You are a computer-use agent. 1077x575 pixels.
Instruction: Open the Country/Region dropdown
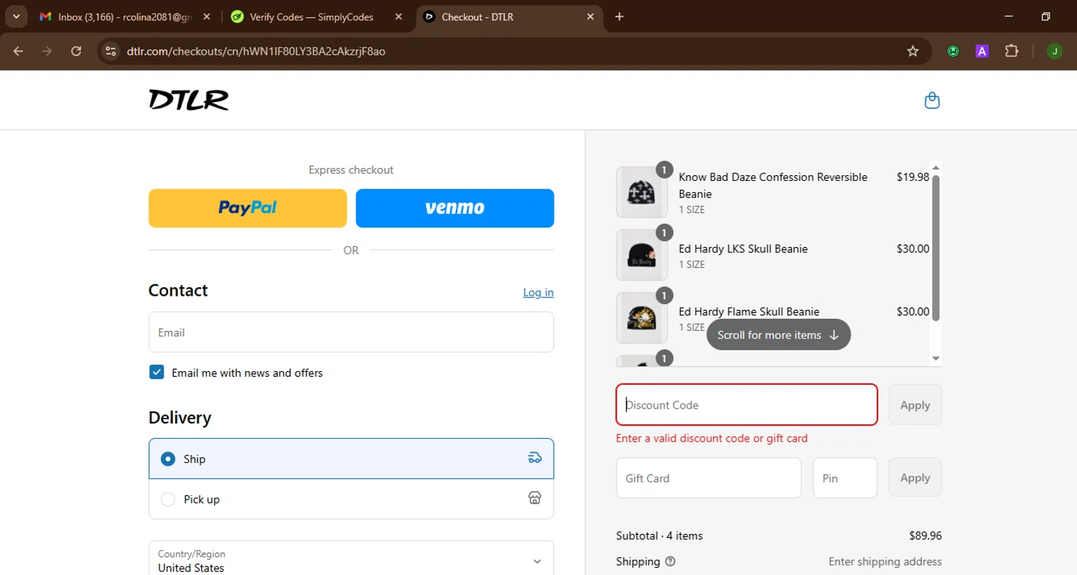[x=351, y=560]
